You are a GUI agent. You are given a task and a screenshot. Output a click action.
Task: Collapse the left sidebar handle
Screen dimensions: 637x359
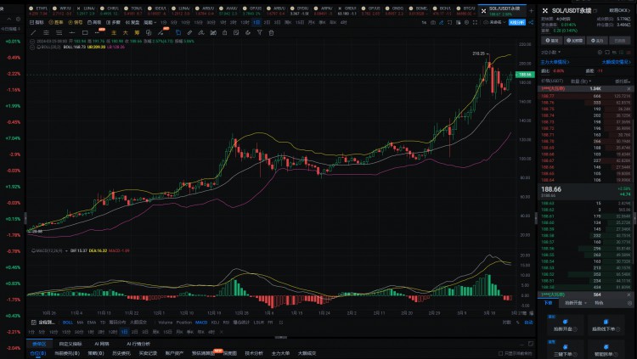(x=25, y=218)
